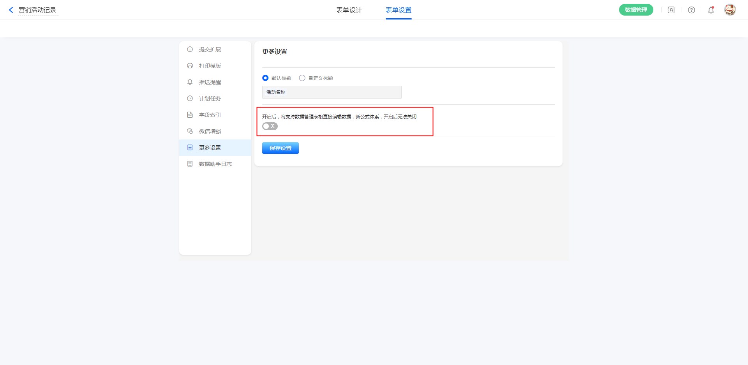Click the 保存设置 button
Viewport: 748px width, 365px height.
coord(280,148)
